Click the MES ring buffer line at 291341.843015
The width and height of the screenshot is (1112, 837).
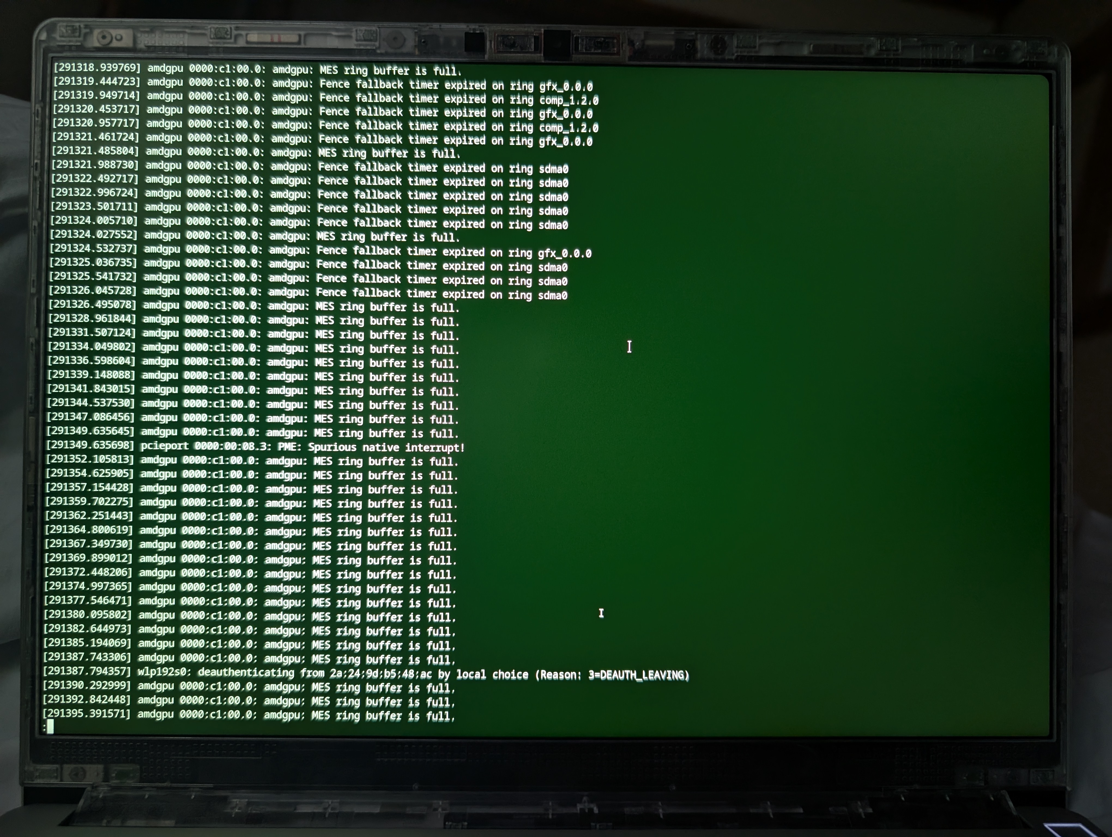click(x=252, y=390)
